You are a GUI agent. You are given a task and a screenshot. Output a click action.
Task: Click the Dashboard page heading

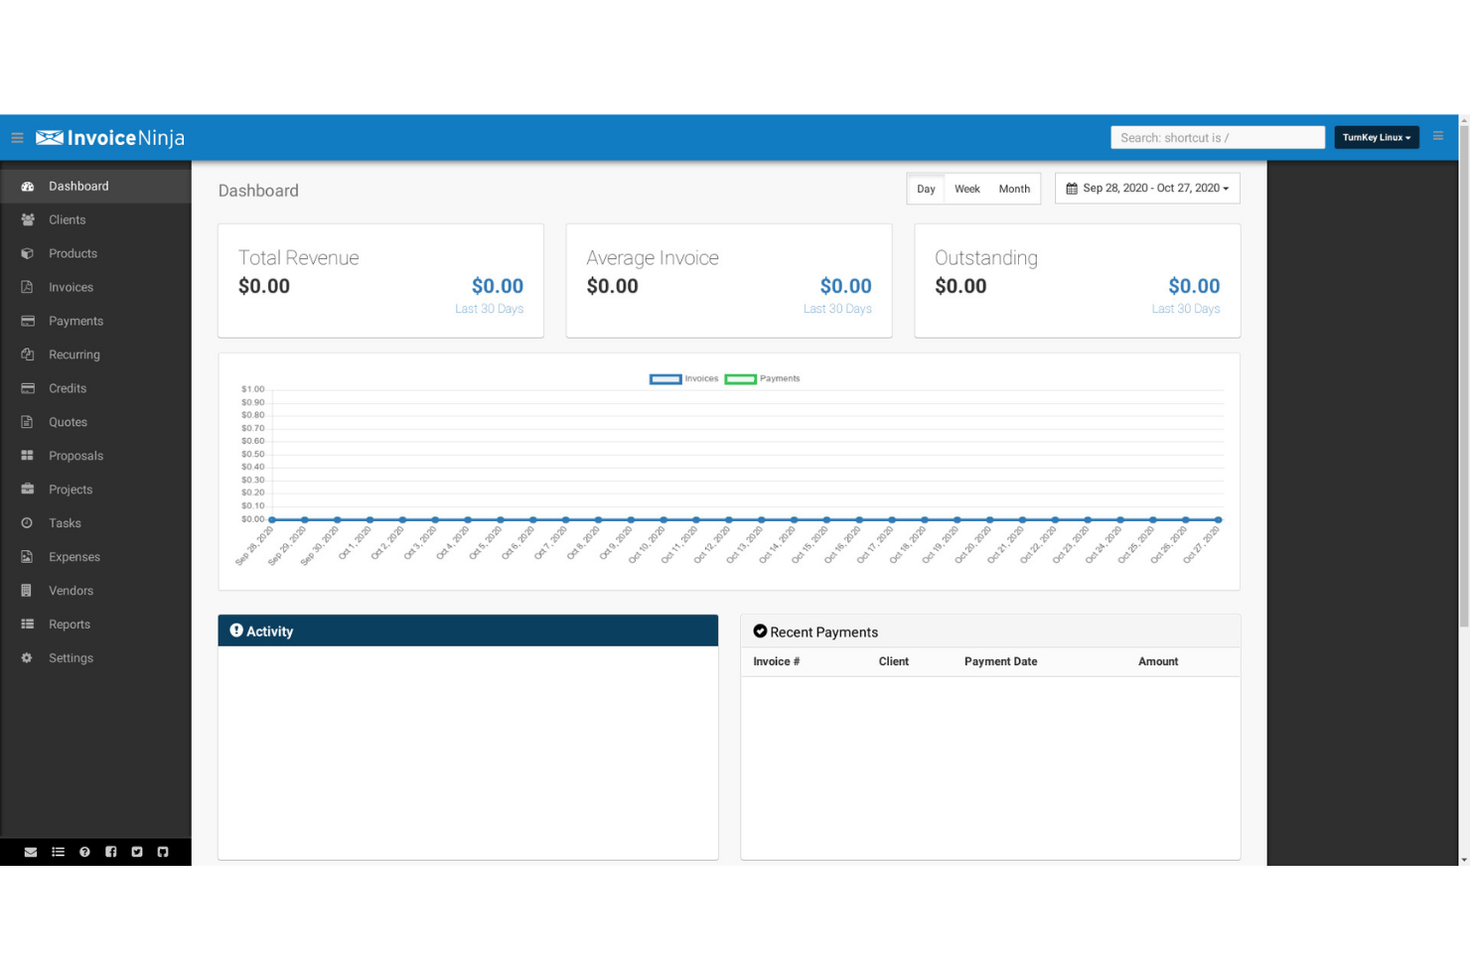pos(258,191)
